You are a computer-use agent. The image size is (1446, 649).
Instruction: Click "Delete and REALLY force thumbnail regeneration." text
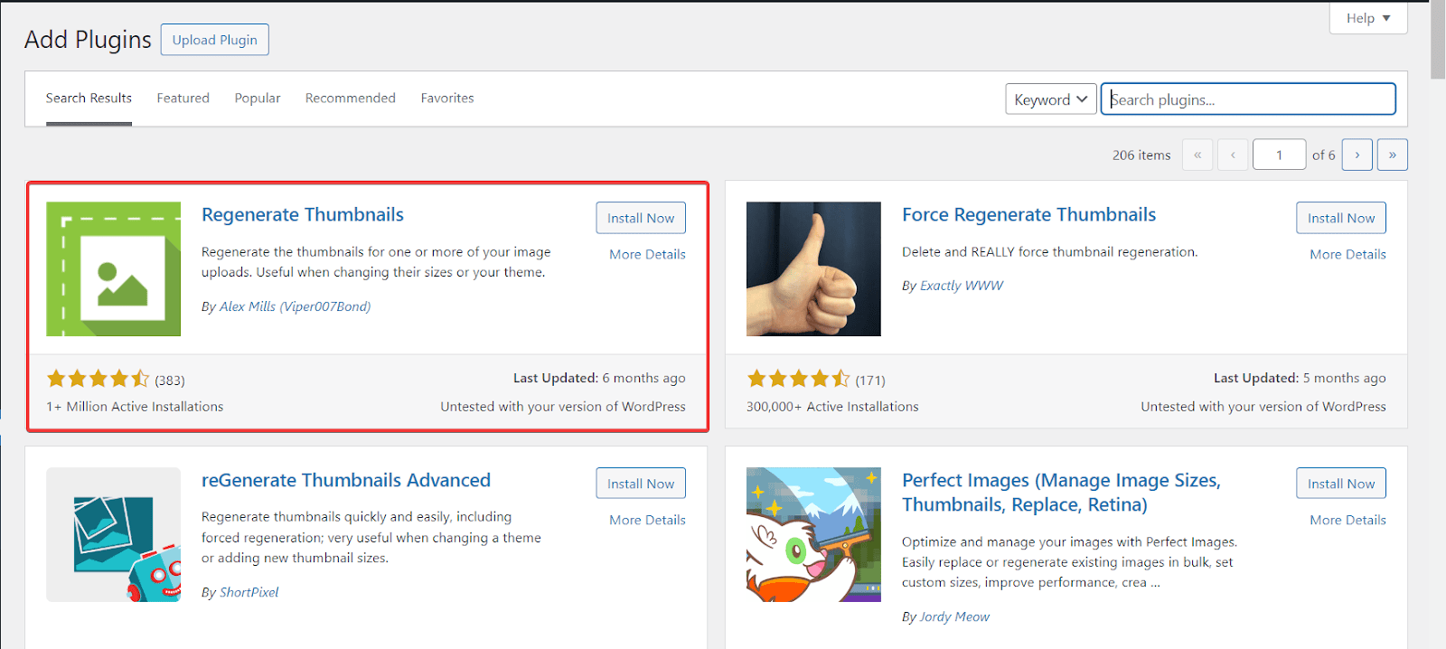coord(1049,252)
